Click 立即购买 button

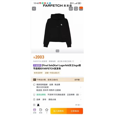75,111
